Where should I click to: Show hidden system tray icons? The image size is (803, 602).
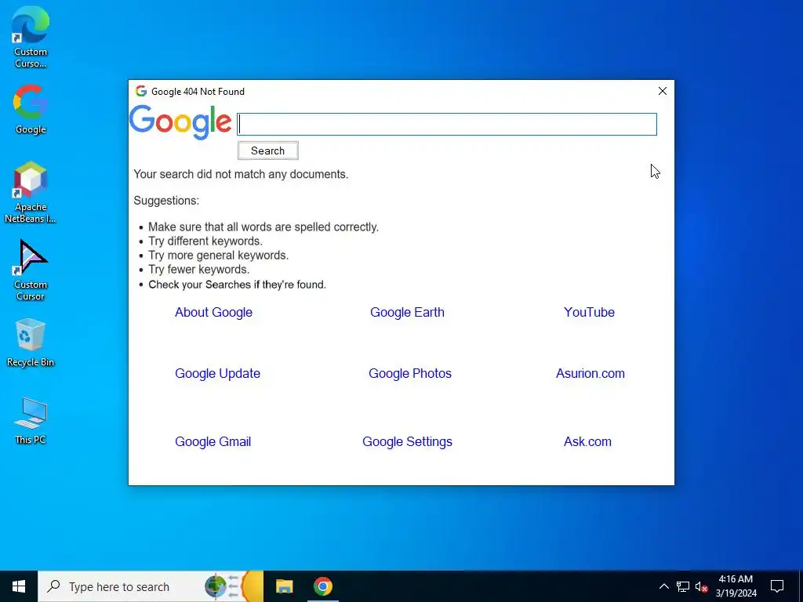663,586
